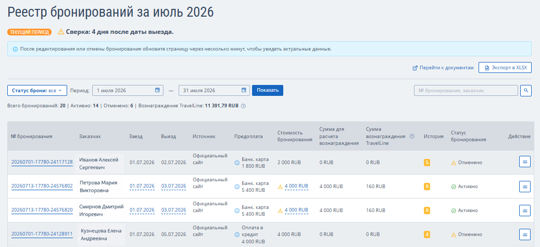Open history badge 5 for Иванов booking
Screen dimensions: 540x247
click(x=427, y=163)
